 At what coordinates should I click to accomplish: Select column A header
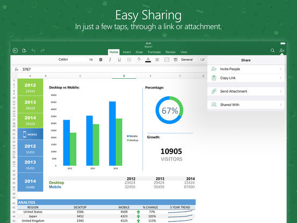point(30,76)
